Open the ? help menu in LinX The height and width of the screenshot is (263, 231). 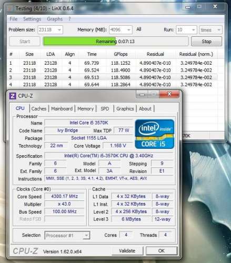(x=69, y=19)
